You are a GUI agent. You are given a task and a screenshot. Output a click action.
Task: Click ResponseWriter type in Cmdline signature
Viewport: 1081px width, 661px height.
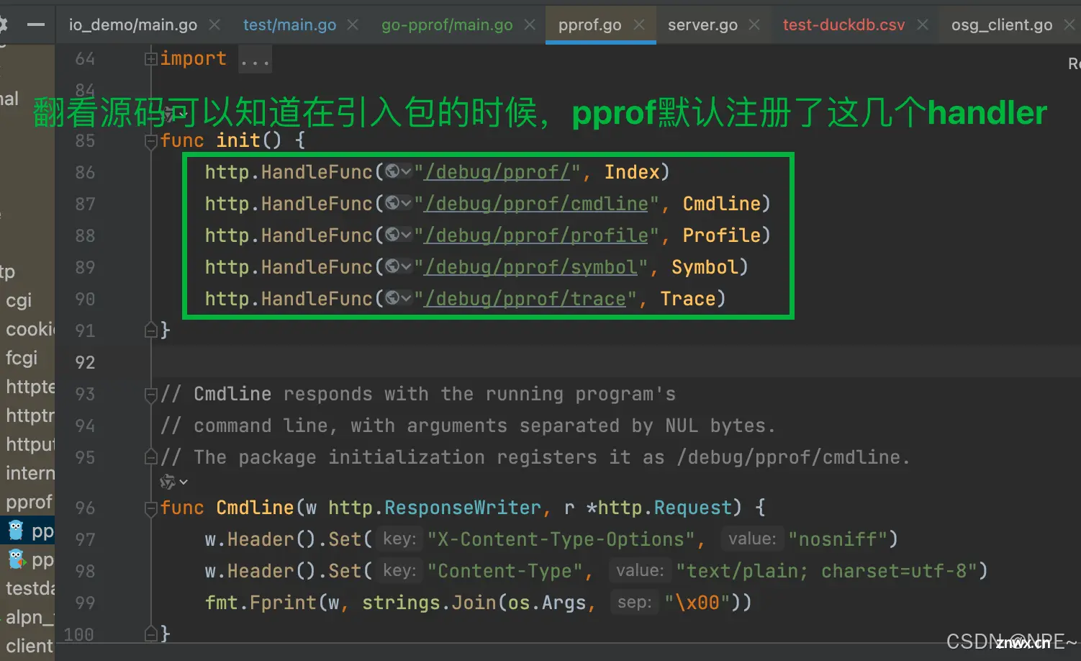click(462, 508)
